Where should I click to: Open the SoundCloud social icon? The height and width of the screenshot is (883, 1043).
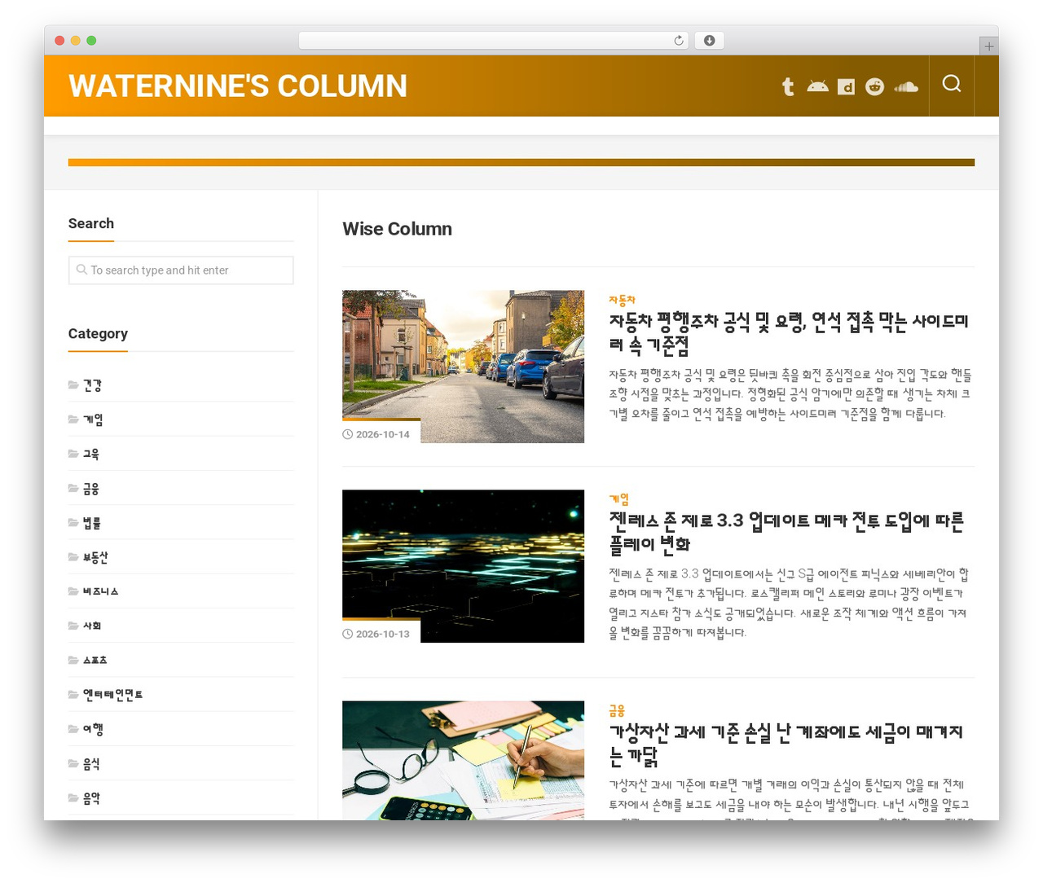tap(906, 86)
